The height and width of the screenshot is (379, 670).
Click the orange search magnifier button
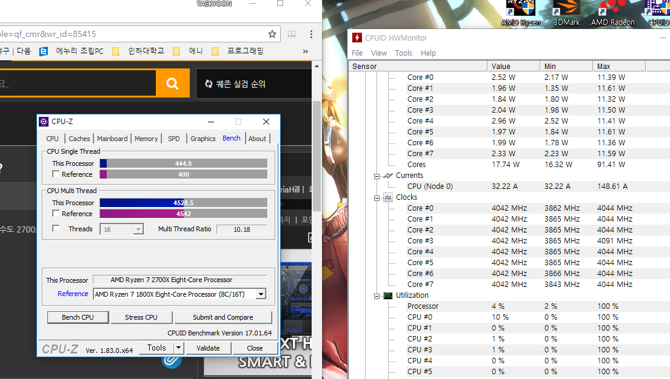tap(173, 83)
